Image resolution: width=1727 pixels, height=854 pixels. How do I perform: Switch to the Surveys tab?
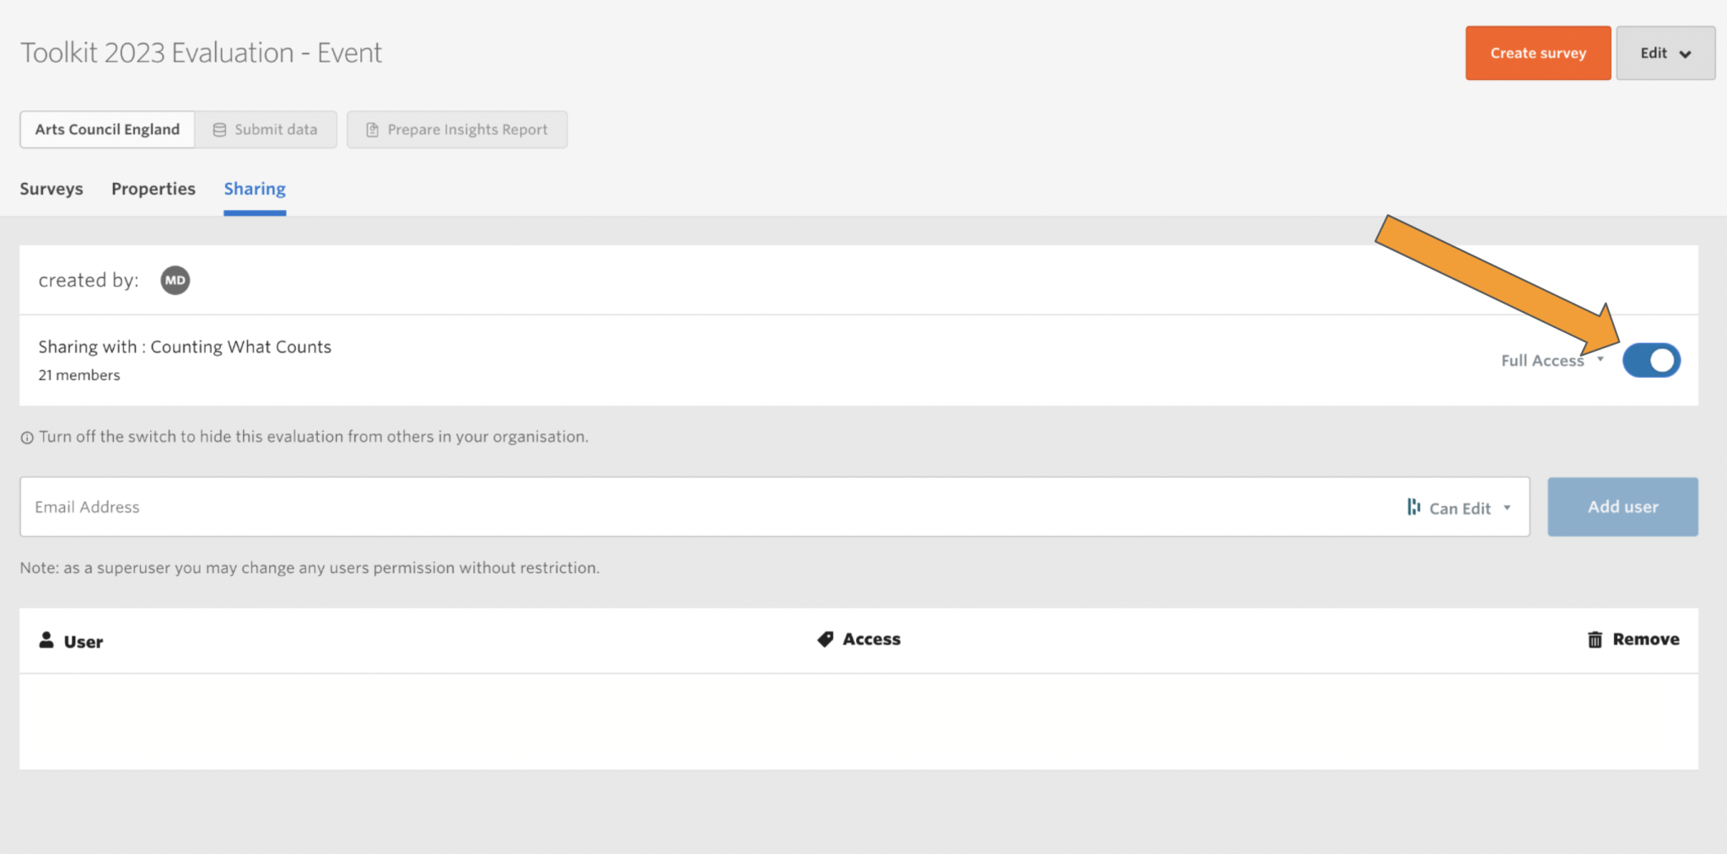[51, 189]
